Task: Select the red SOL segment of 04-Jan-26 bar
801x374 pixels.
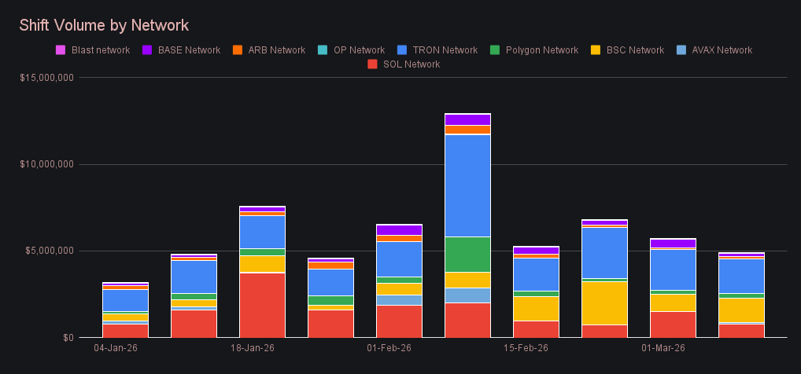Action: click(125, 330)
